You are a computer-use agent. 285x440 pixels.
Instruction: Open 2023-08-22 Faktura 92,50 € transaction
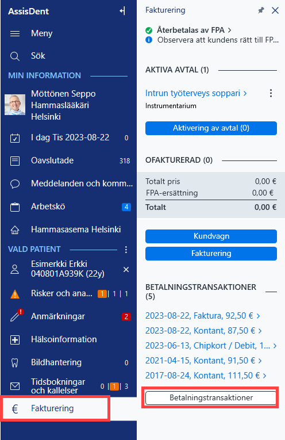(x=203, y=316)
